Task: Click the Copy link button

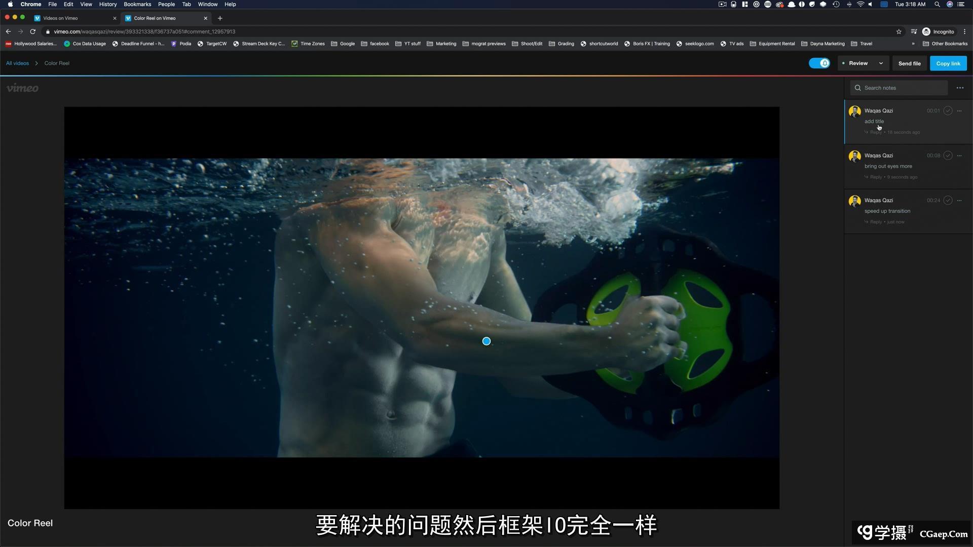Action: click(x=948, y=63)
